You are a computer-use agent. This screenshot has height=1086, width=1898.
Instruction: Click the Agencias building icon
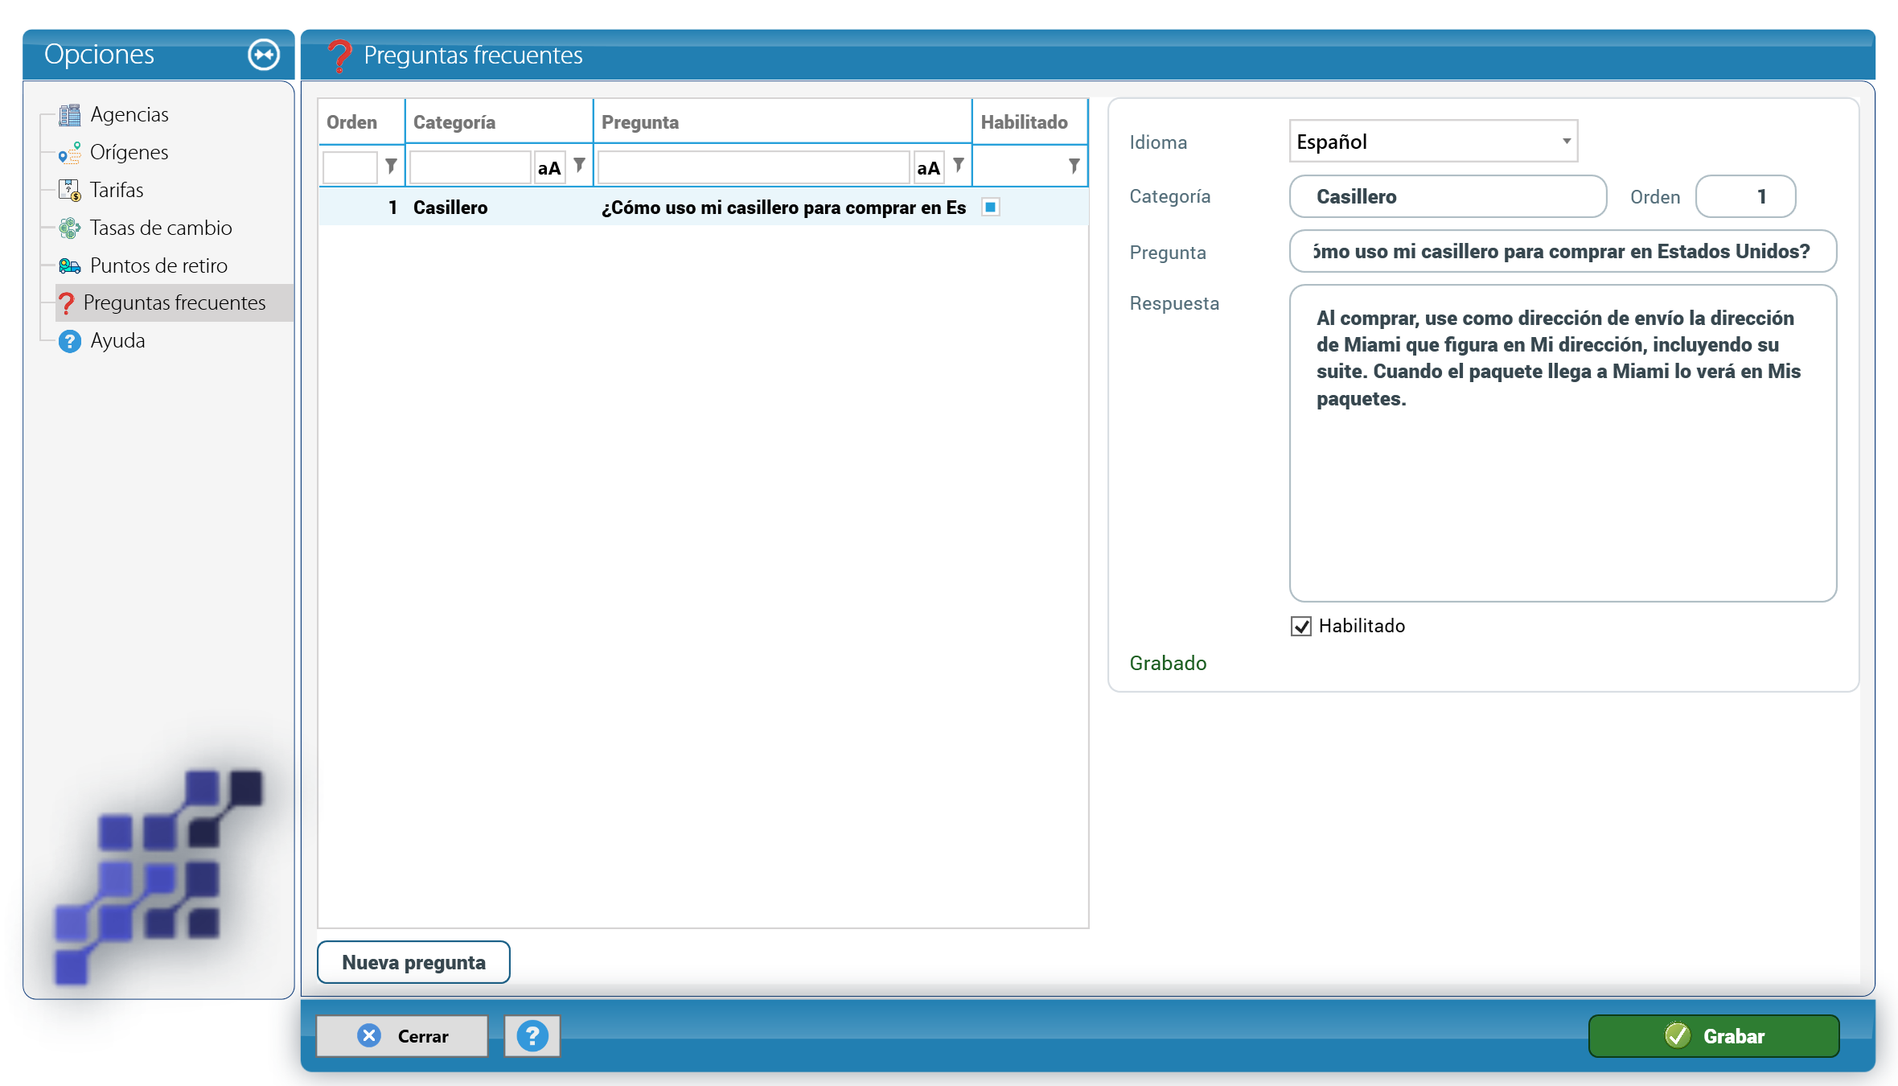(x=70, y=115)
